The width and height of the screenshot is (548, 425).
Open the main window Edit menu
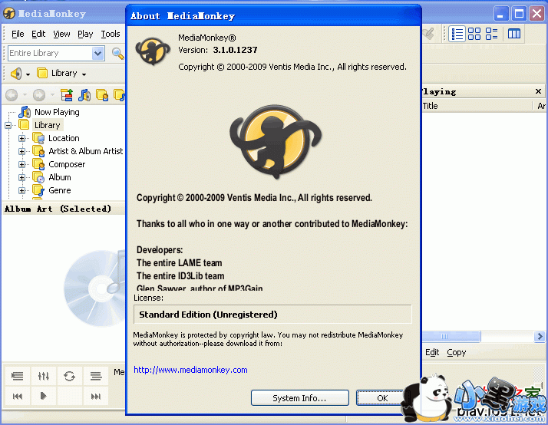38,34
